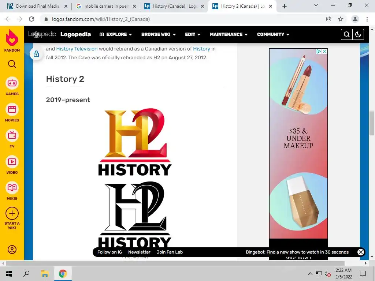Click the scrollbar down arrow
The width and height of the screenshot is (375, 281).
[372, 257]
